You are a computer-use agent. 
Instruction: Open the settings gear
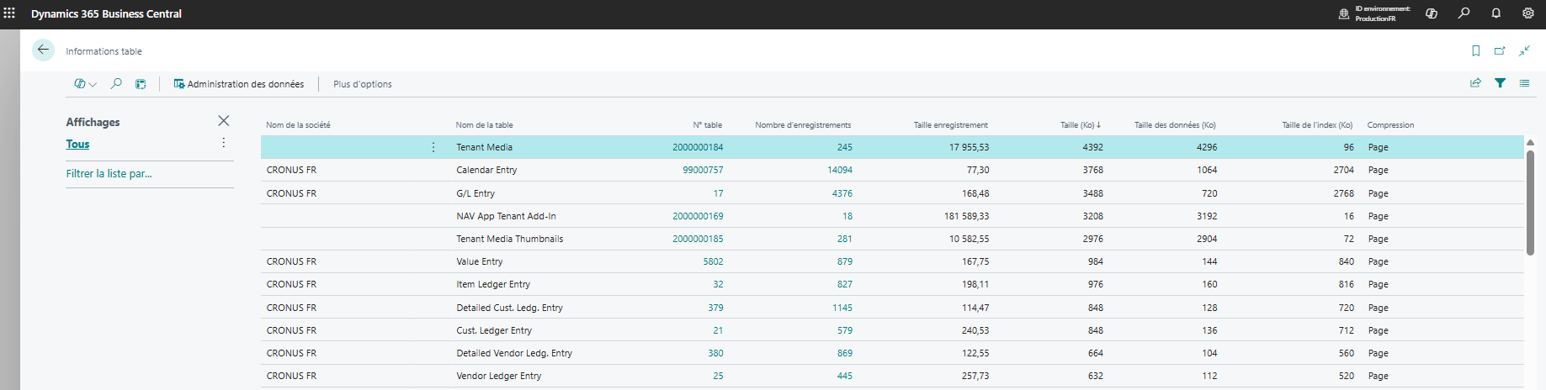(x=1528, y=13)
